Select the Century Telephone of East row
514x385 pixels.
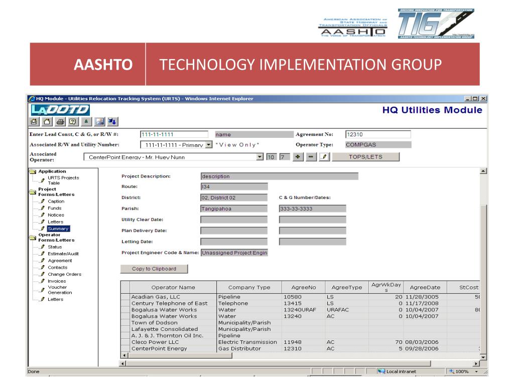300,303
